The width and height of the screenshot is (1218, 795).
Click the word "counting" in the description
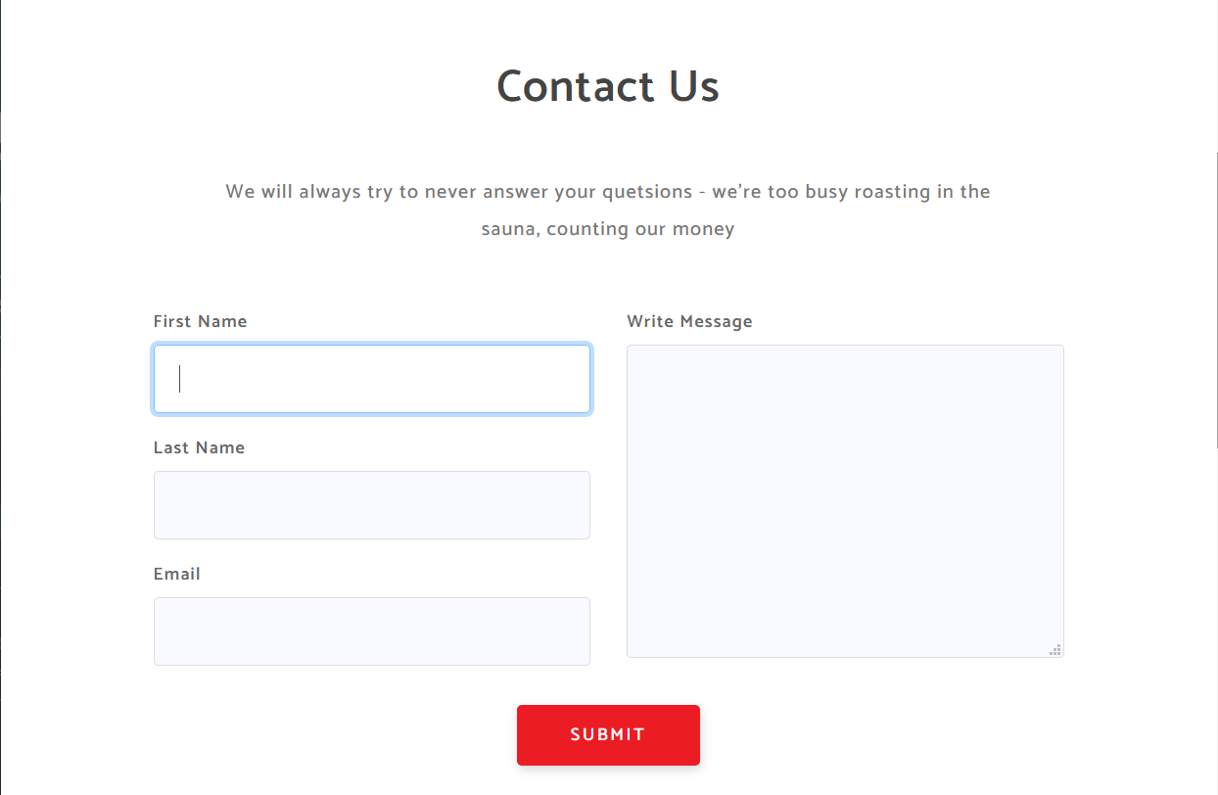click(x=587, y=230)
